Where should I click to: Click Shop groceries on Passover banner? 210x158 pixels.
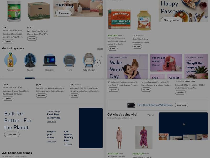pyautogui.click(x=171, y=20)
